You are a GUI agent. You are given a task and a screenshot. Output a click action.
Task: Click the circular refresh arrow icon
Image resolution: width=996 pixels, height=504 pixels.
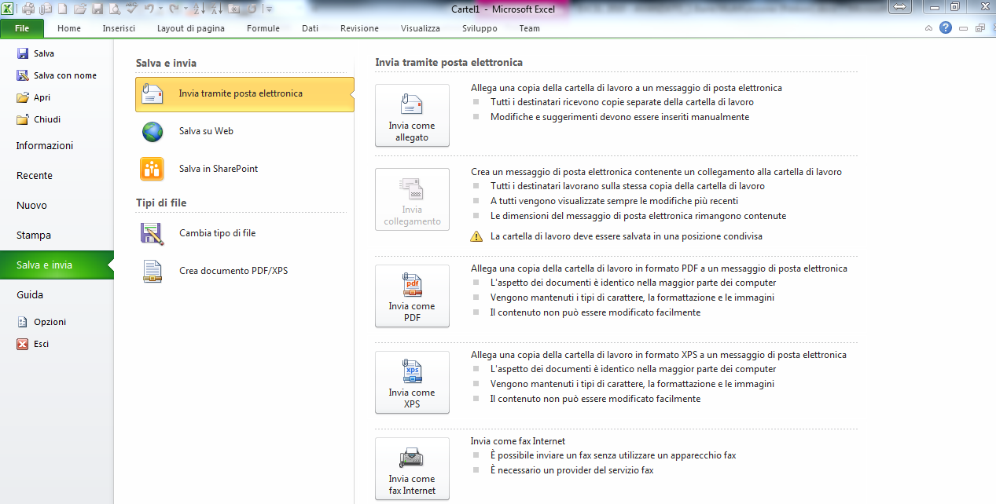(252, 9)
